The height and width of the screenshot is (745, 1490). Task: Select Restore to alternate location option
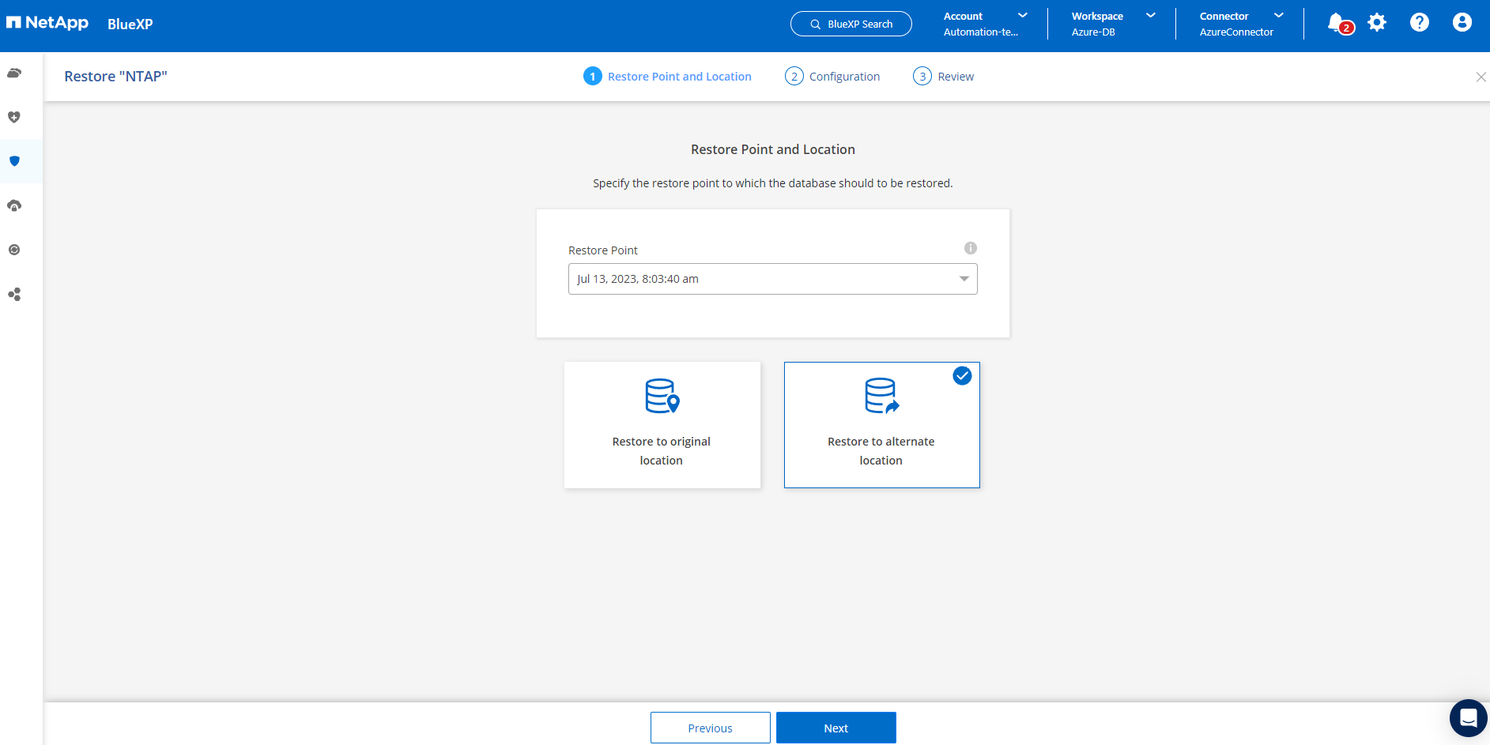pos(881,425)
